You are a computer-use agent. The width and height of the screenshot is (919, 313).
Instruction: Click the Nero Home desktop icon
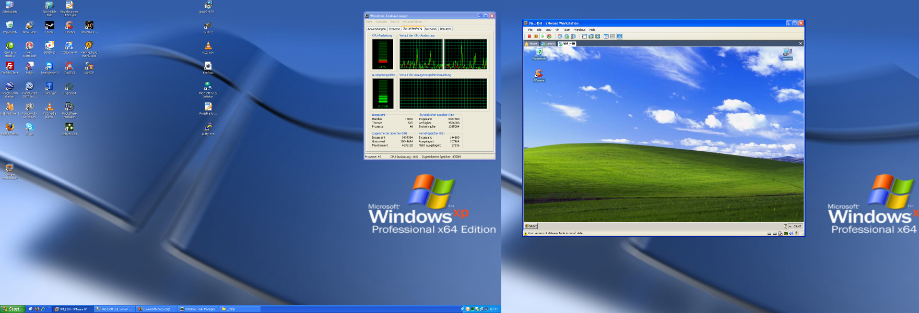click(x=29, y=28)
